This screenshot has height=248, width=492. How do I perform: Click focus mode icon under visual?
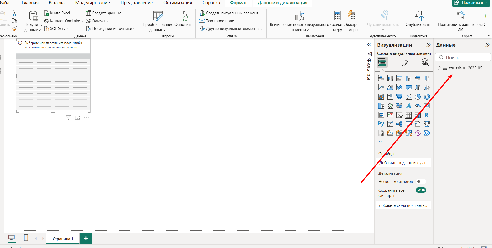[77, 118]
